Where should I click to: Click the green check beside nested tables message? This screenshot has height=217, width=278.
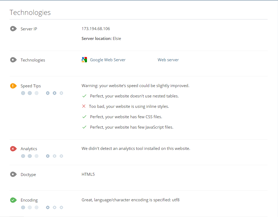(x=84, y=96)
